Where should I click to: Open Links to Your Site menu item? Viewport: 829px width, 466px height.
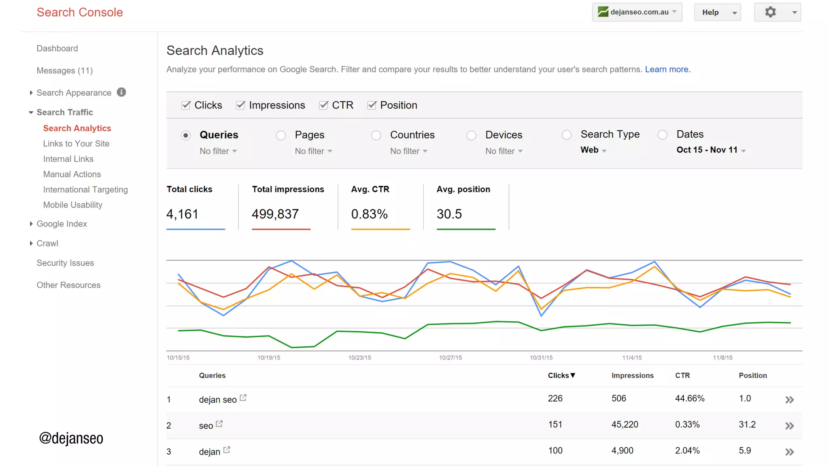[76, 144]
